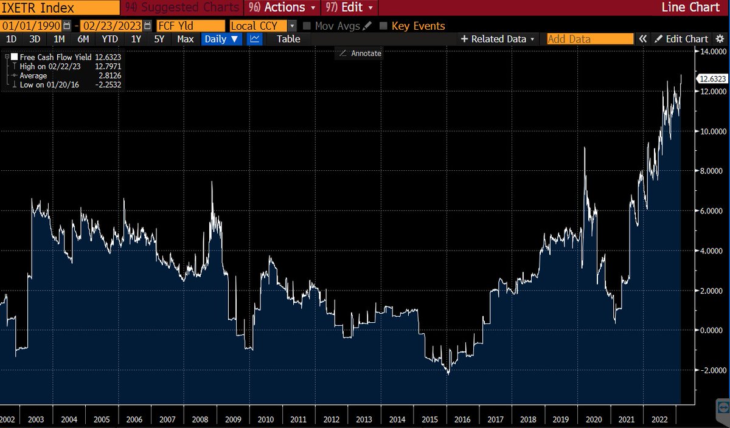Open the chart settings gear icon
The image size is (730, 428).
click(x=720, y=38)
